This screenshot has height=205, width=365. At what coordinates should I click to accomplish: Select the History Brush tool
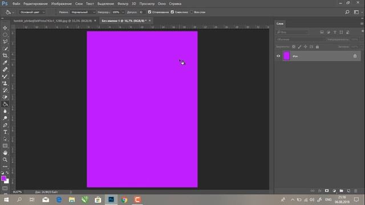pos(5,90)
